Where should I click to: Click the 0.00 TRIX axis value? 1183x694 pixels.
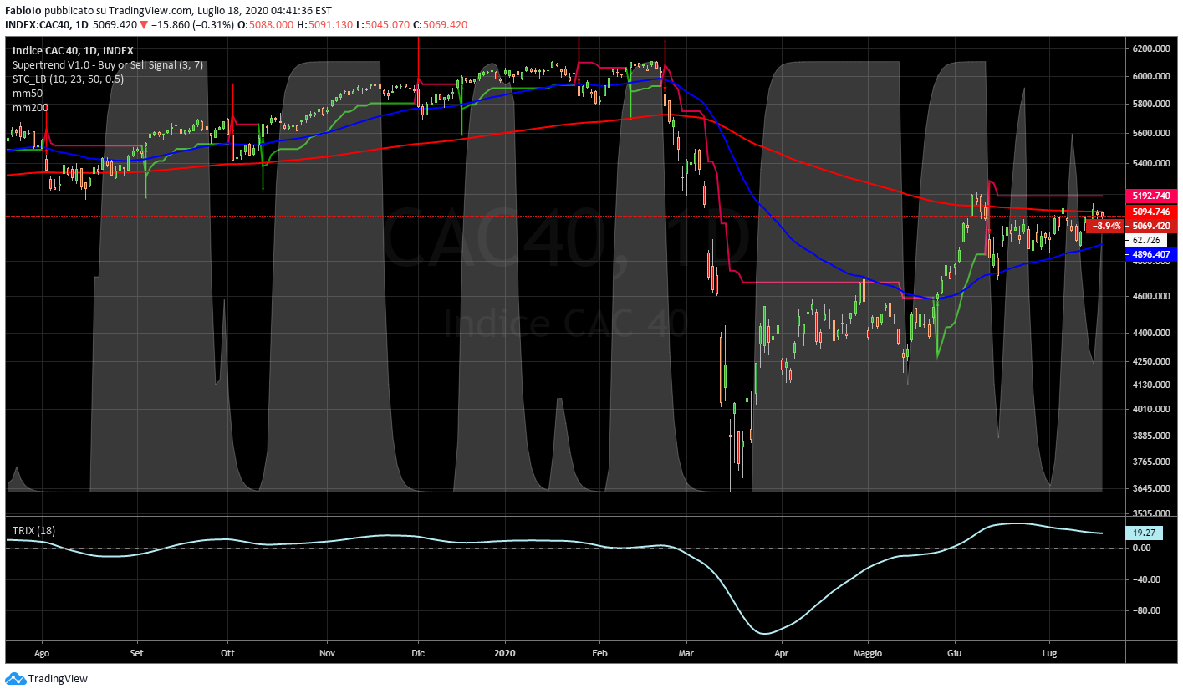tap(1141, 548)
